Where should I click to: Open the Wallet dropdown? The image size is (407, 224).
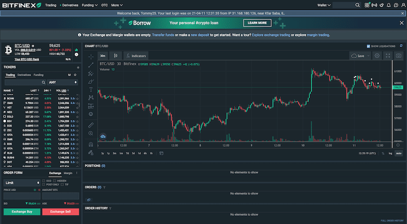[x=324, y=5]
